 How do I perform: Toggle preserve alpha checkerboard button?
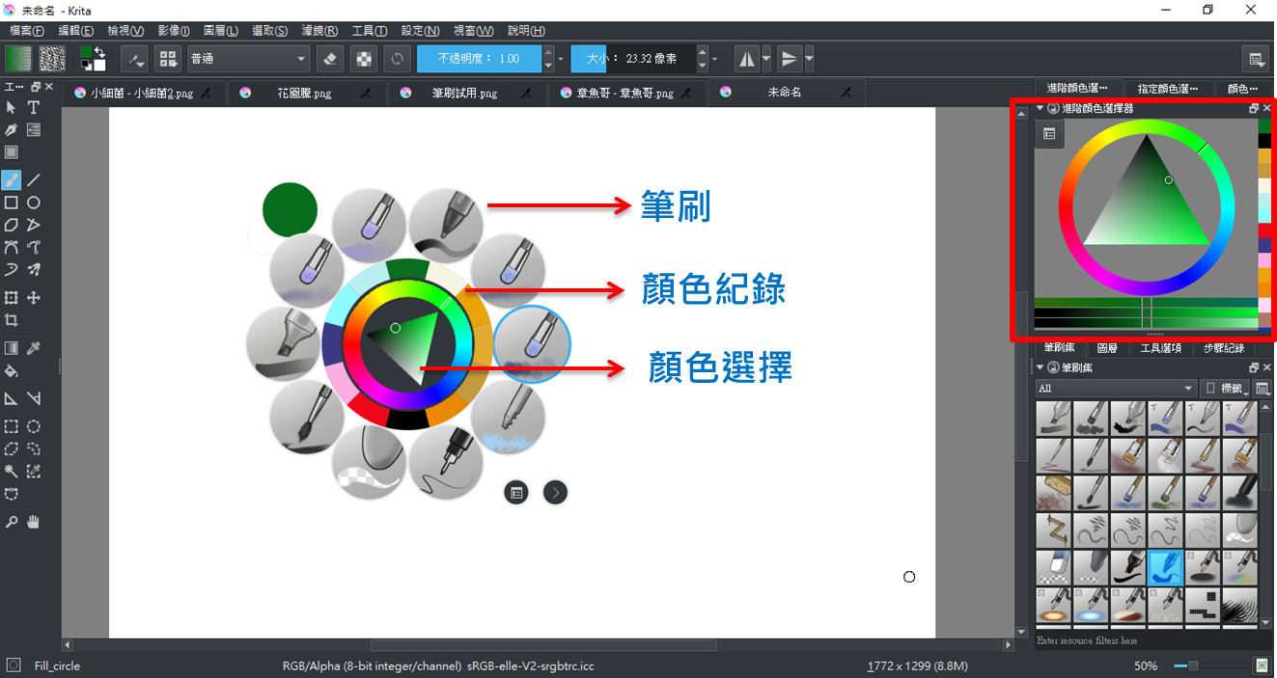[x=363, y=59]
